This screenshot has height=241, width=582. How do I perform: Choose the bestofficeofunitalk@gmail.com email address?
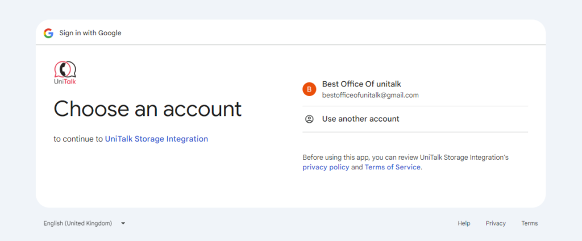(x=370, y=95)
